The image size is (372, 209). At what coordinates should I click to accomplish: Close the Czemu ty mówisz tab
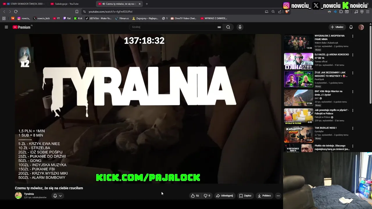[x=139, y=4]
